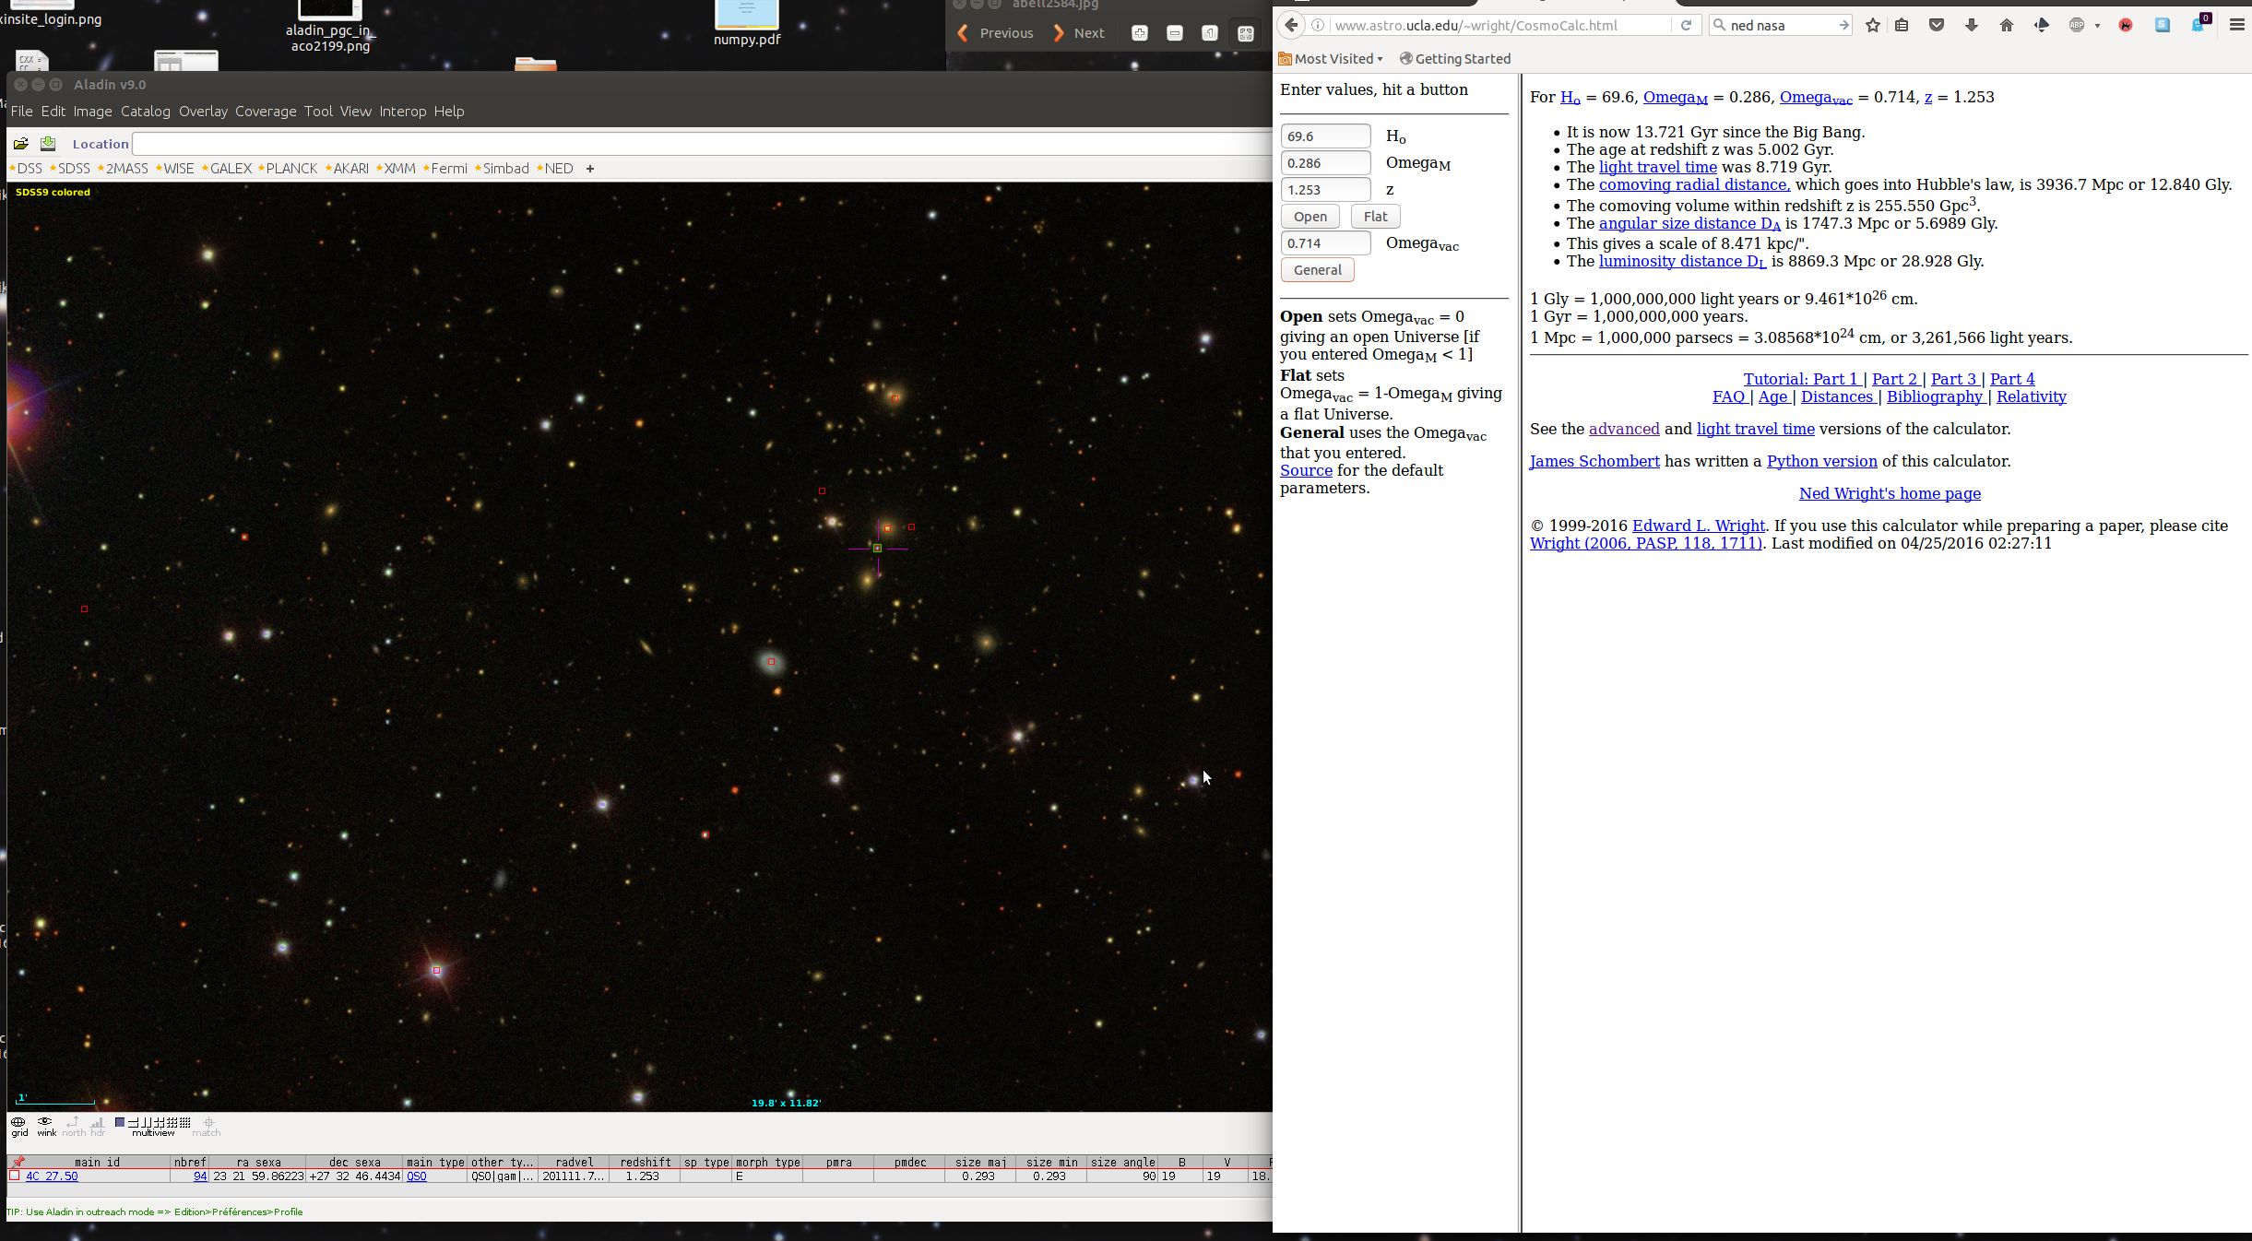Viewport: 2252px width, 1241px height.
Task: Click the plus icon after the NED bookmark
Action: point(590,169)
